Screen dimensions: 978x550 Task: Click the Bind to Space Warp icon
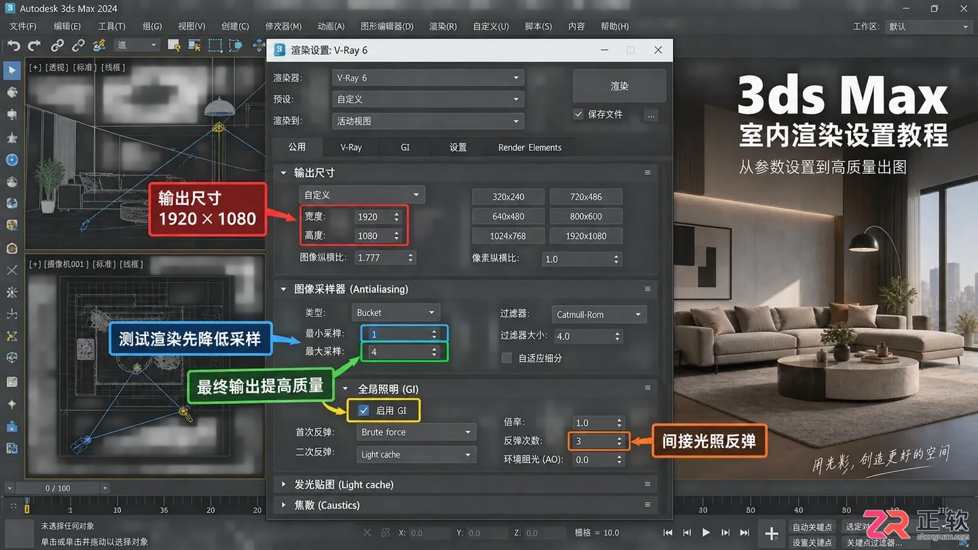coord(99,45)
